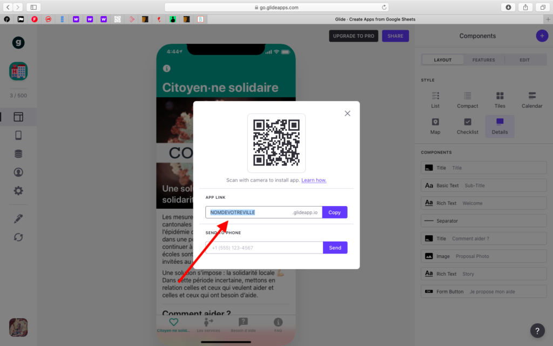Go back in Safari
The height and width of the screenshot is (346, 553).
click(8, 7)
